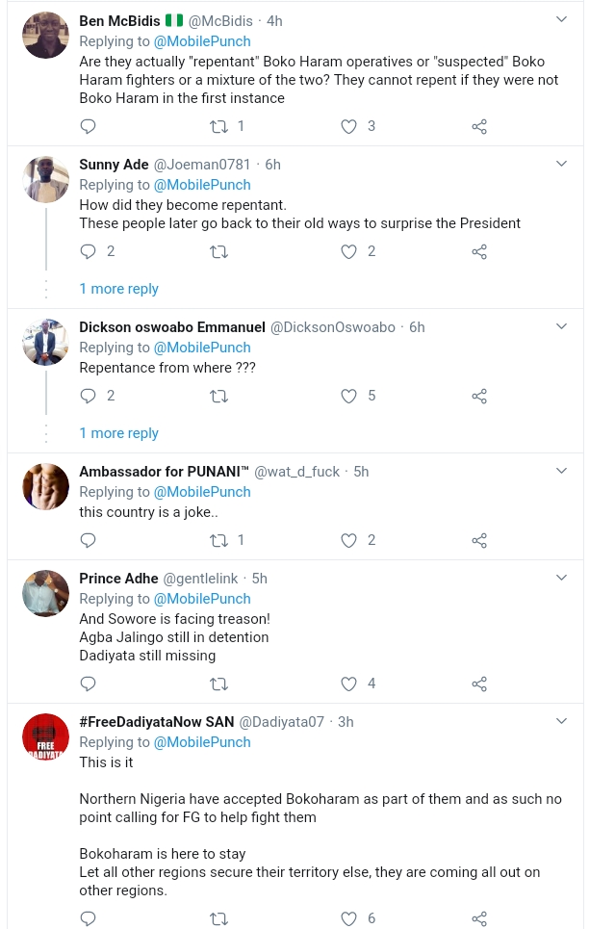Viewport: 589px width, 929px height.
Task: Open the caret menu on Prince Adhe's tweet
Action: 561,578
